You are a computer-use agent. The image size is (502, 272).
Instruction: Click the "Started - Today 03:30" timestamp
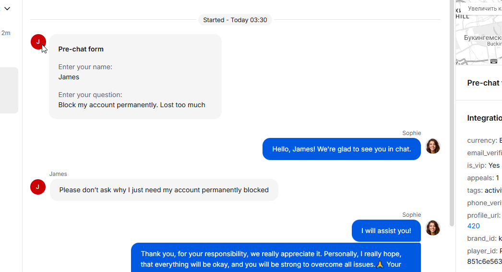235,20
